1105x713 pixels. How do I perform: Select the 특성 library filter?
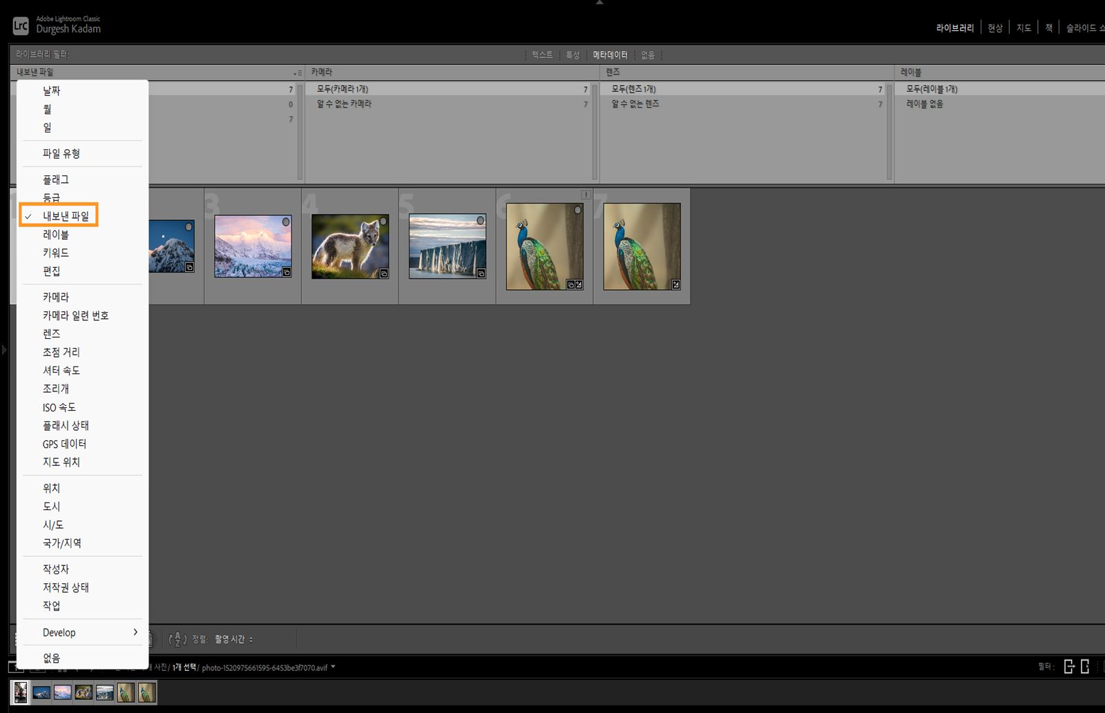(573, 55)
